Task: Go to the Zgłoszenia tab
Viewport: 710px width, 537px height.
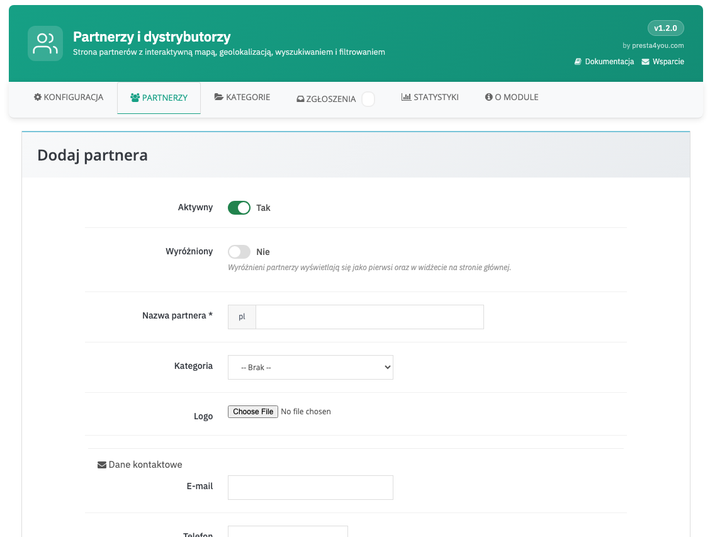Action: click(335, 98)
